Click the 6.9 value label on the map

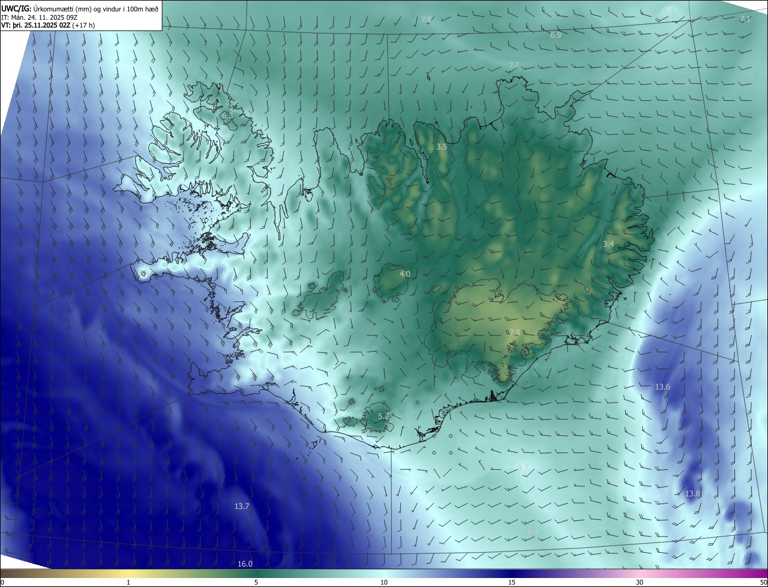click(556, 35)
